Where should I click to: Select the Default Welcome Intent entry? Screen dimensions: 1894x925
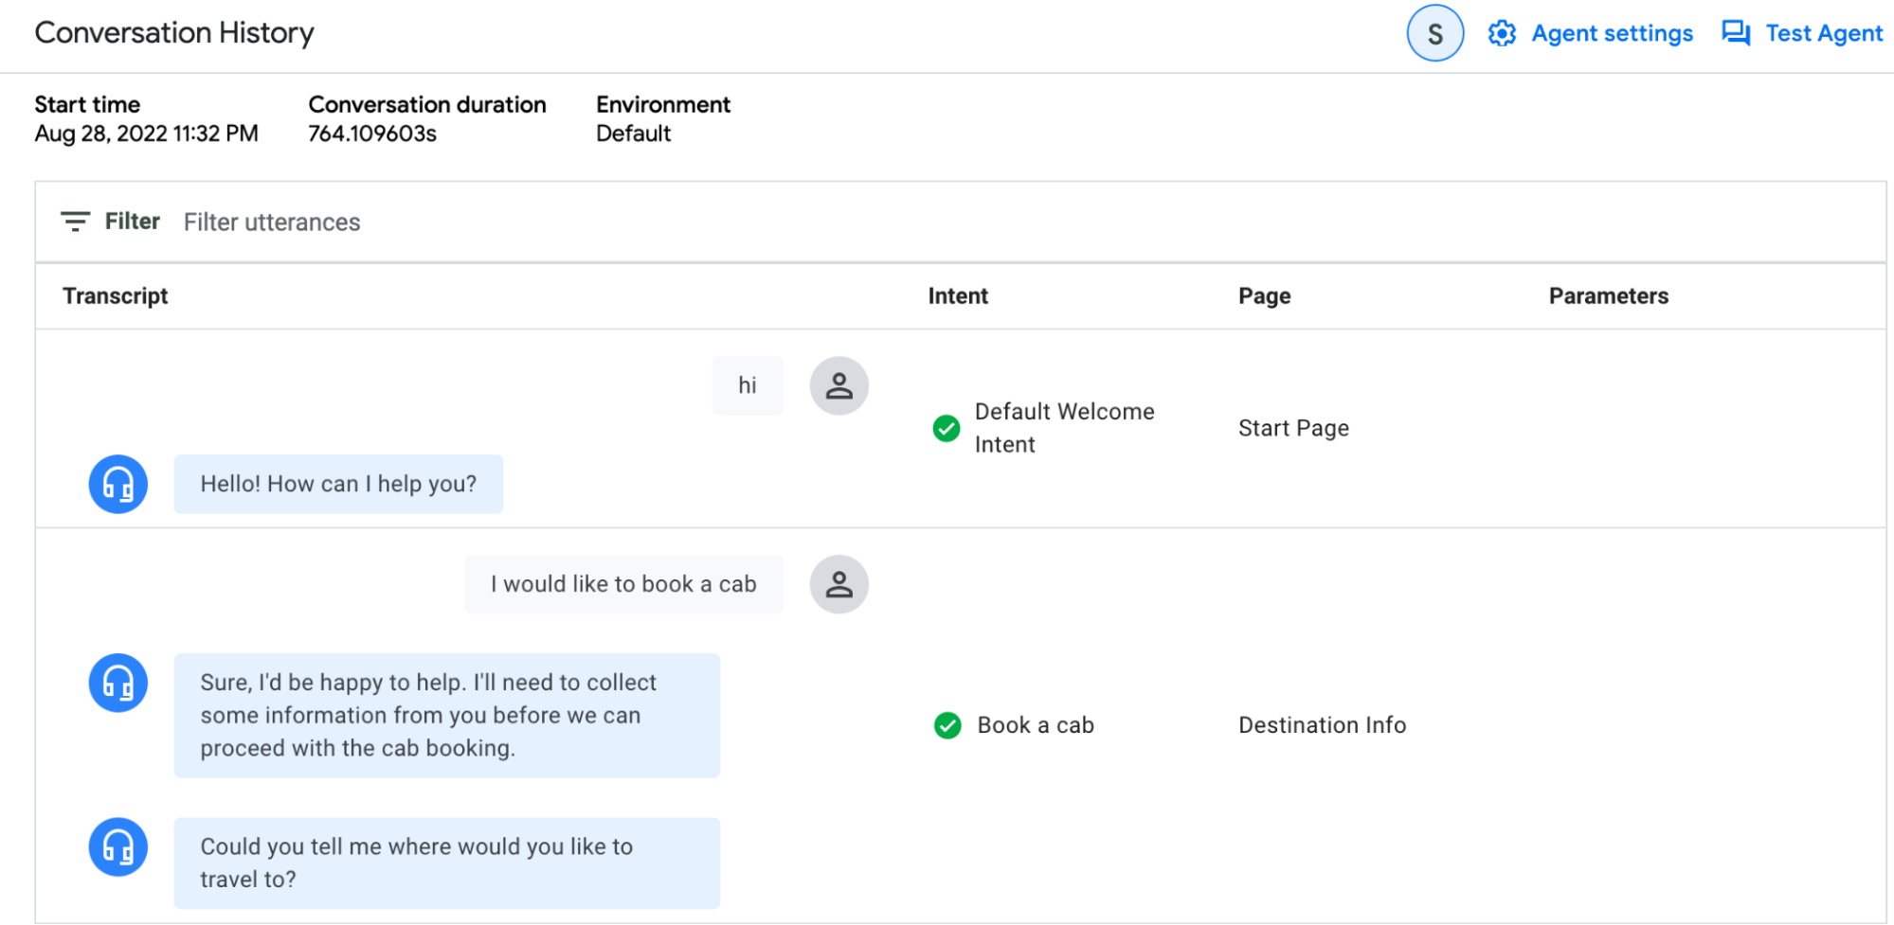(x=1065, y=428)
